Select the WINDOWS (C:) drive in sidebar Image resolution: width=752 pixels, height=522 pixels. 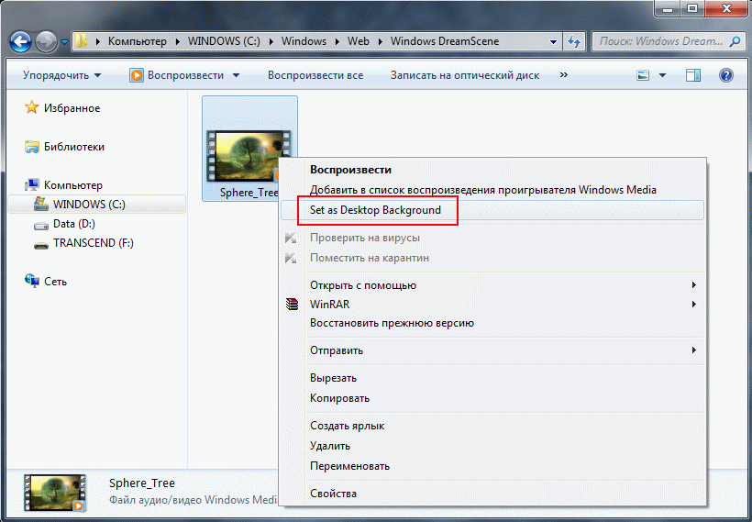[97, 205]
